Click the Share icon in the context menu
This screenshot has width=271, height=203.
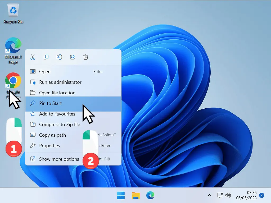[73, 57]
